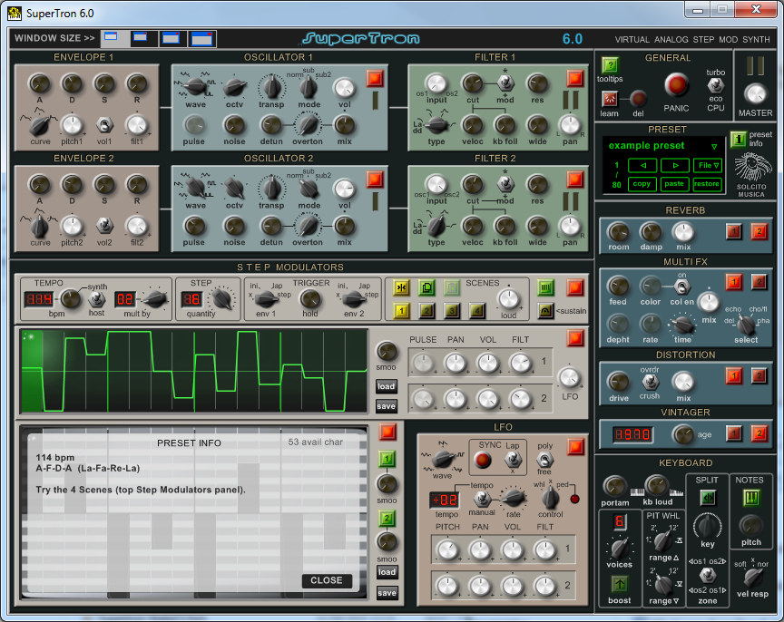
Task: Flip the LFO poly/free switch
Action: pyautogui.click(x=544, y=459)
